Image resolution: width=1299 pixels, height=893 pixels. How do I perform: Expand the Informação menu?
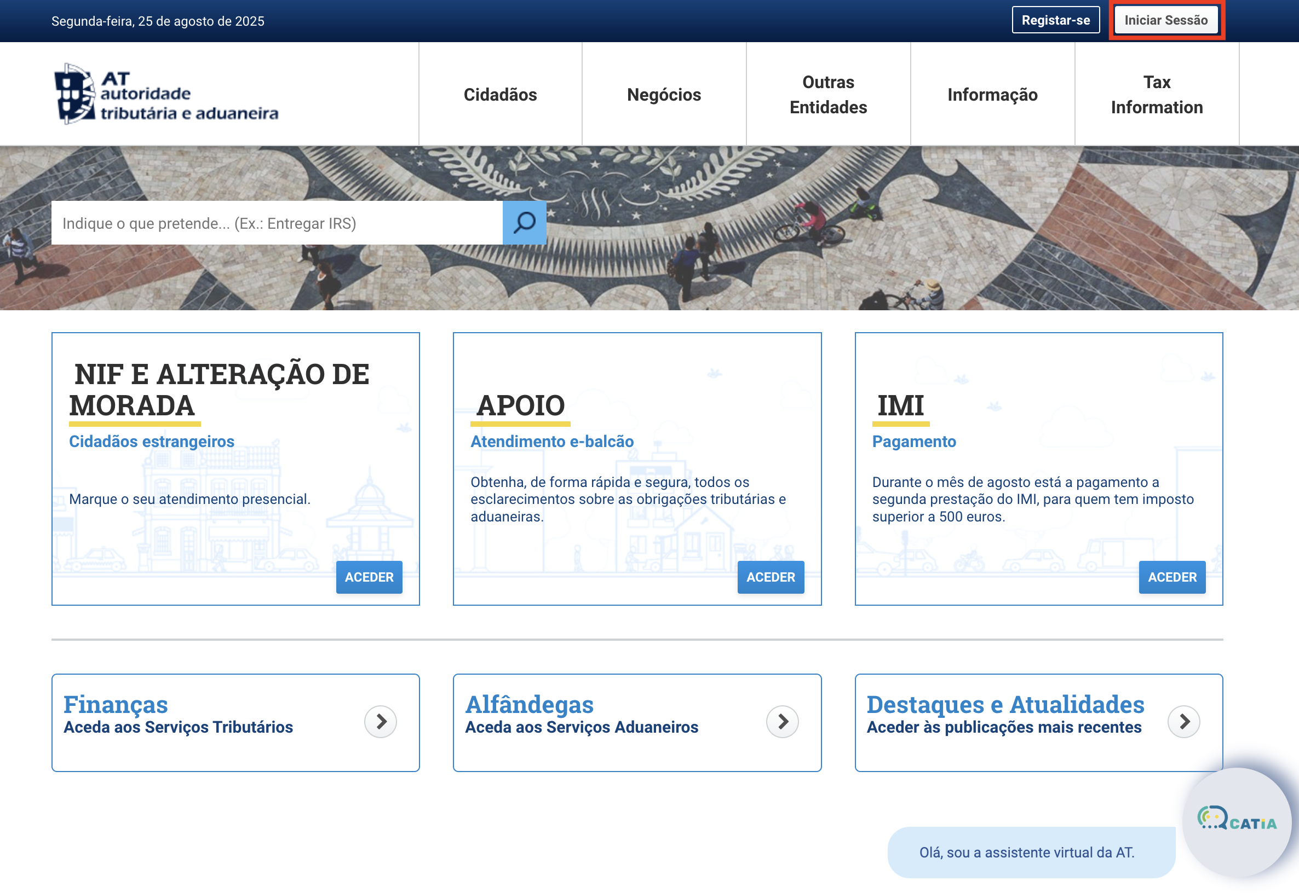tap(992, 95)
